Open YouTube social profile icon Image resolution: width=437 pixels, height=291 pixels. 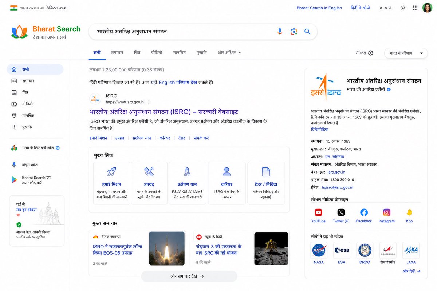(x=318, y=212)
